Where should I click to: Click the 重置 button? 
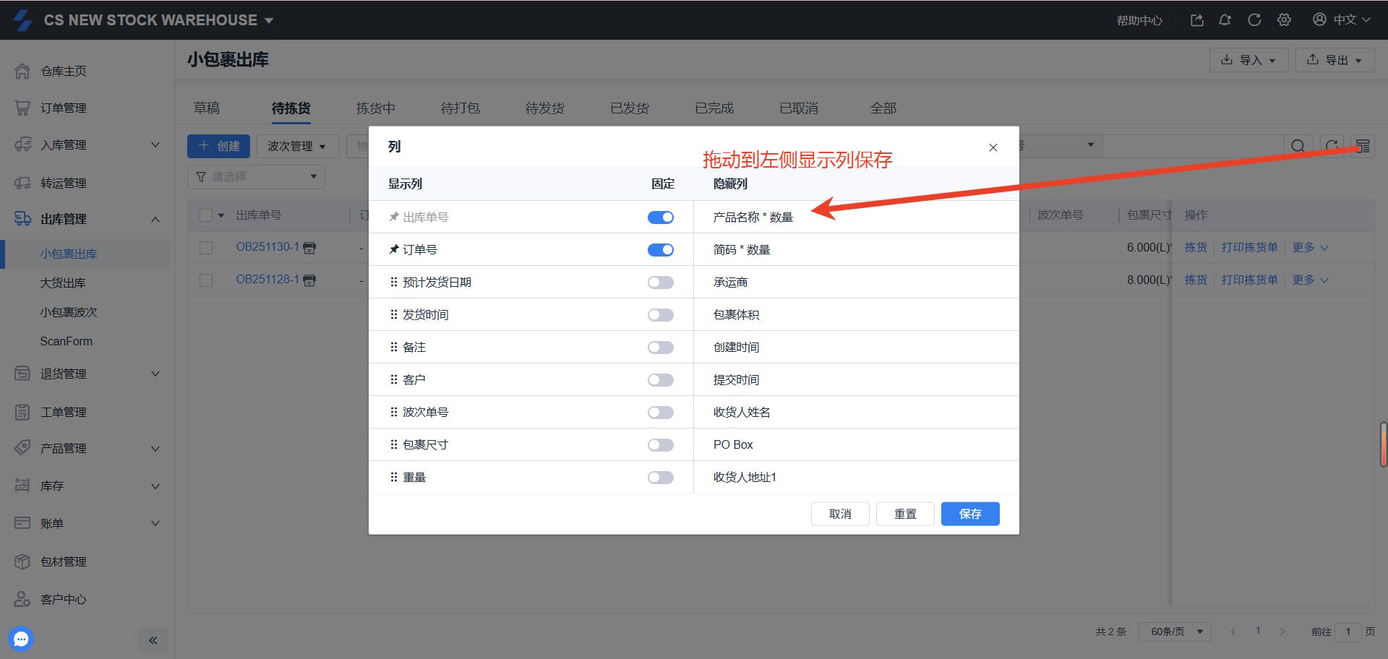[x=905, y=514]
